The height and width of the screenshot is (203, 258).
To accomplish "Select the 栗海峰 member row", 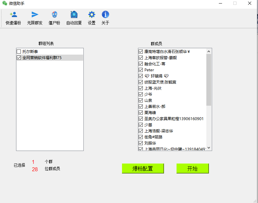I will (x=150, y=113).
